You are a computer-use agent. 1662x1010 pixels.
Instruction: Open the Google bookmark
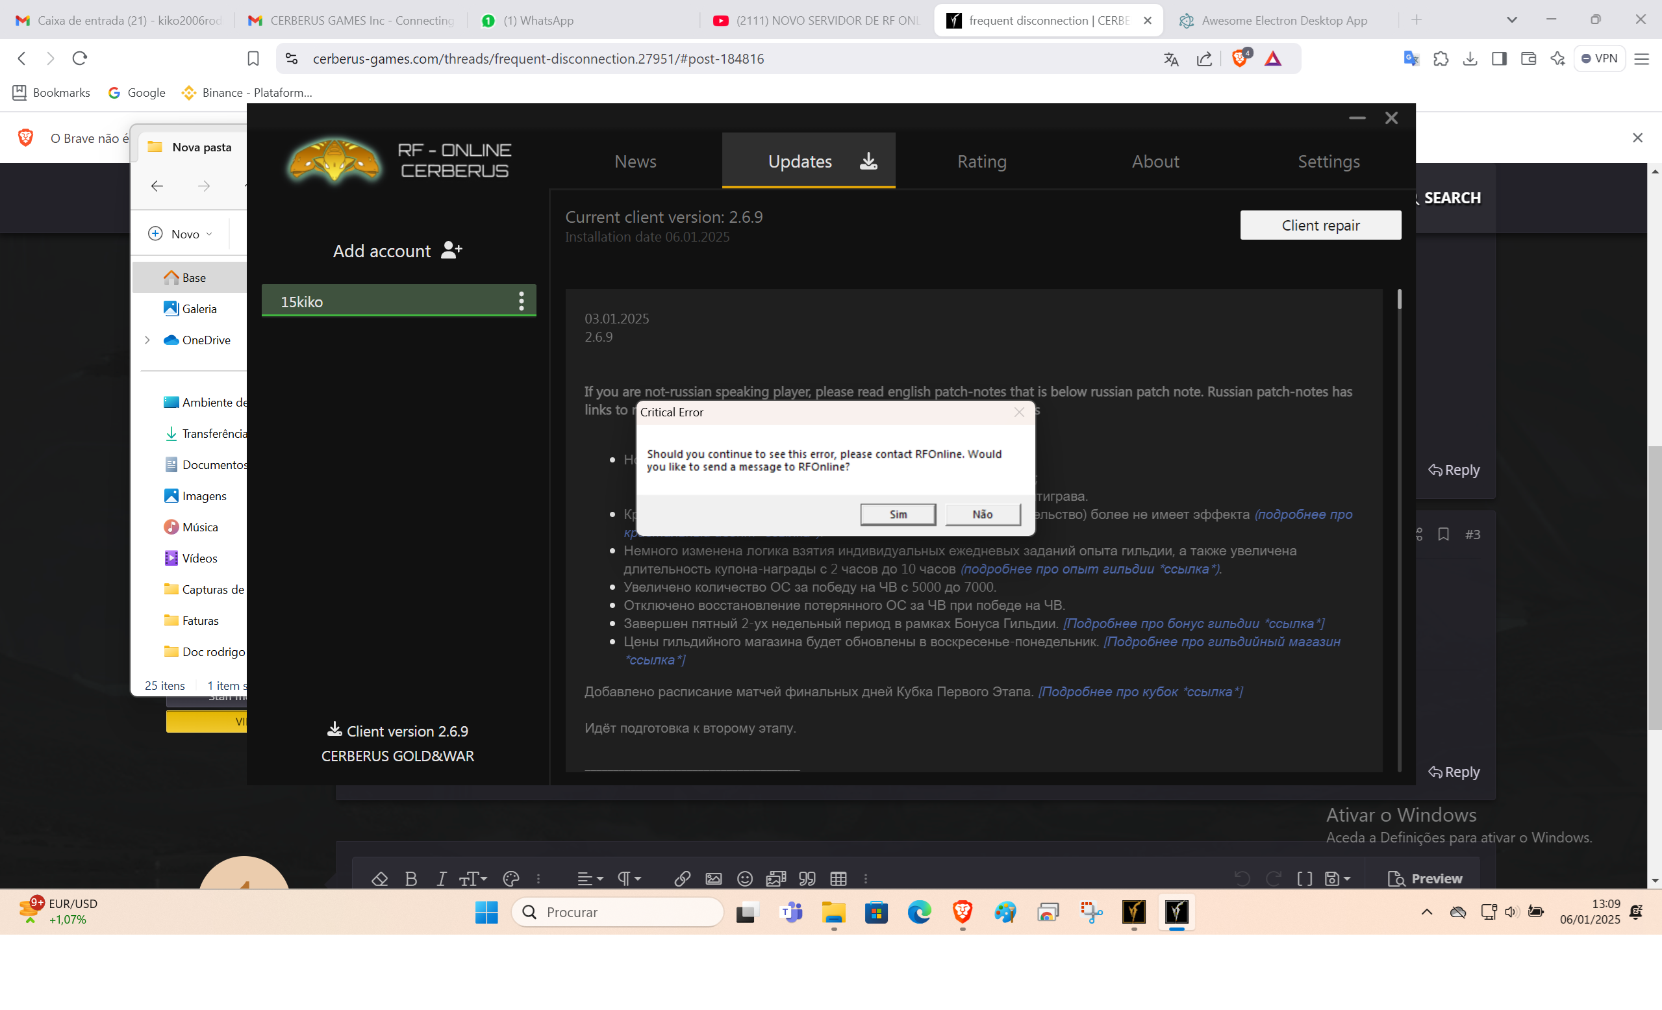(137, 92)
